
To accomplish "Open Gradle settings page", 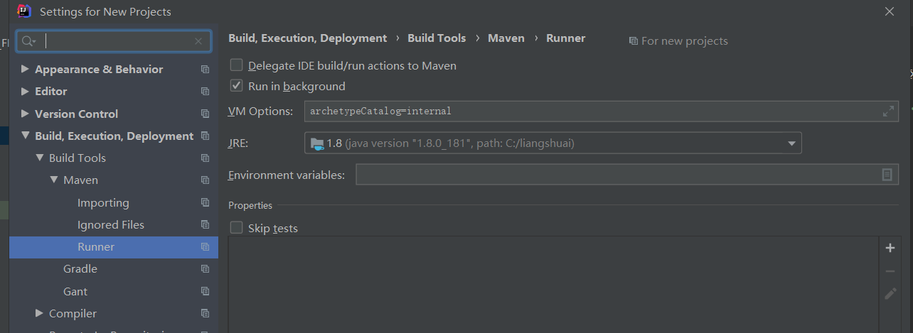I will click(x=80, y=269).
